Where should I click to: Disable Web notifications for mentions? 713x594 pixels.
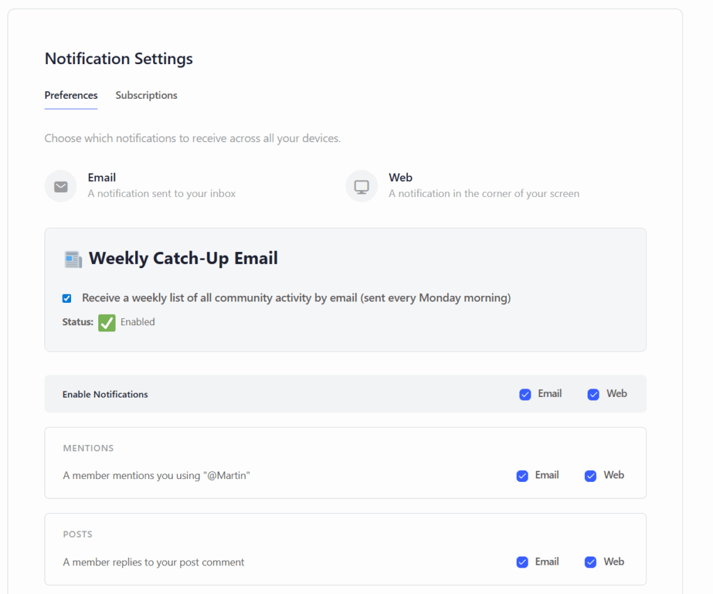(590, 476)
